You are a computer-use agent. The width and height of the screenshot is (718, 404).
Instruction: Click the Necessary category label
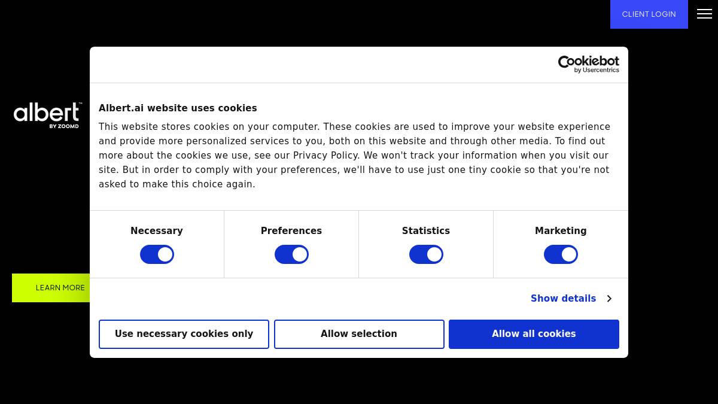157,231
